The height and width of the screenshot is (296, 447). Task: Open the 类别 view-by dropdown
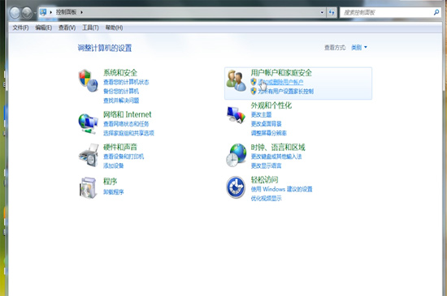pyautogui.click(x=359, y=48)
